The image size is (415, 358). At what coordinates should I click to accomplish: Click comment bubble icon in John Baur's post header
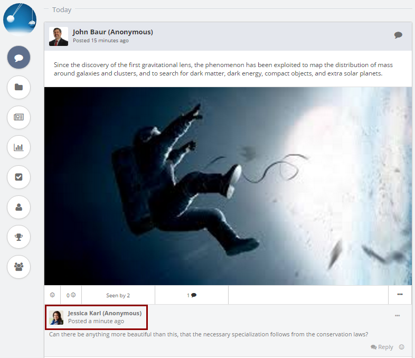tap(398, 35)
